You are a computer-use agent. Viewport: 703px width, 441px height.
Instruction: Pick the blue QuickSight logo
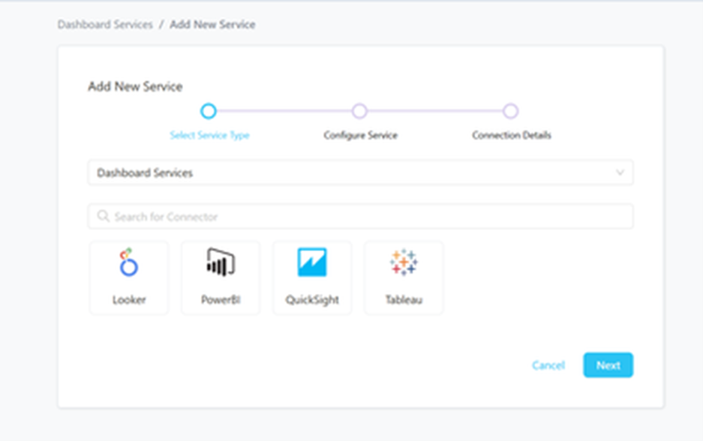click(312, 262)
